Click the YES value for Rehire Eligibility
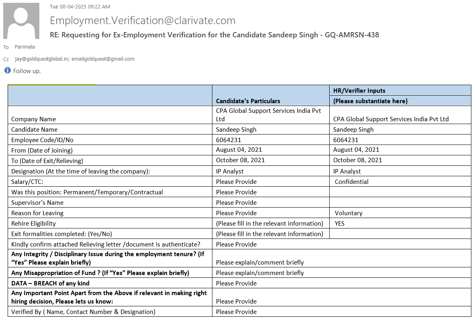The image size is (475, 320). point(340,223)
